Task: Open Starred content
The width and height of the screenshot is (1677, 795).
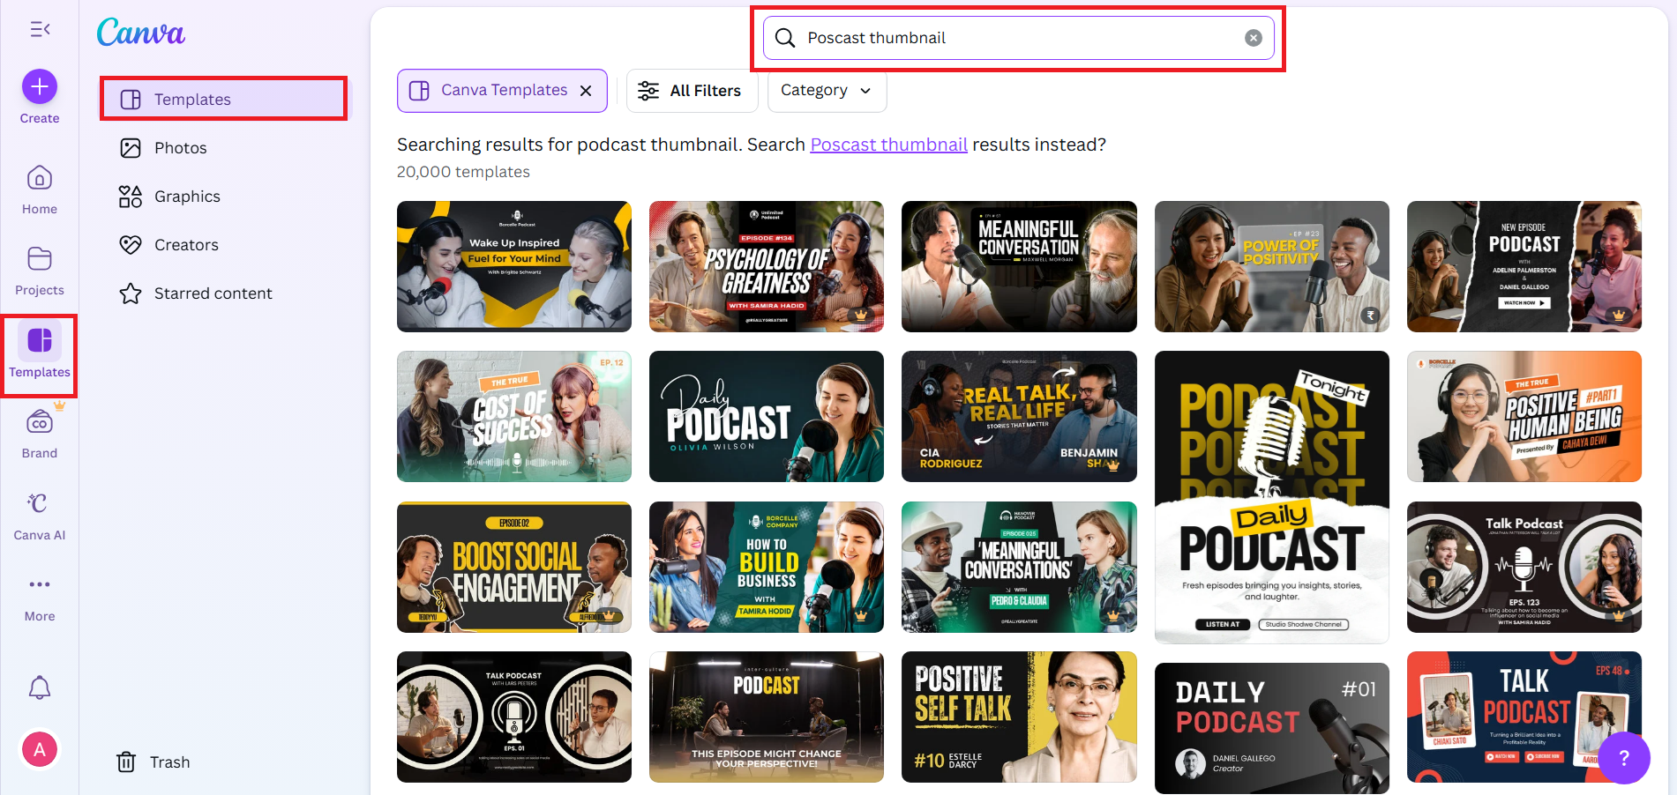Action: click(x=213, y=293)
